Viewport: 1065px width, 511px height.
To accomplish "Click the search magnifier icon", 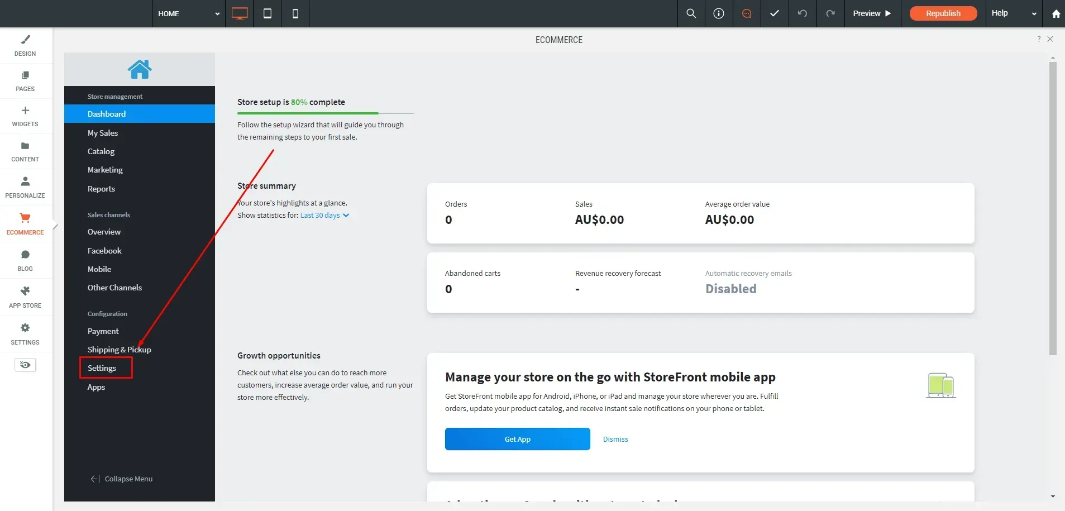I will click(x=691, y=13).
